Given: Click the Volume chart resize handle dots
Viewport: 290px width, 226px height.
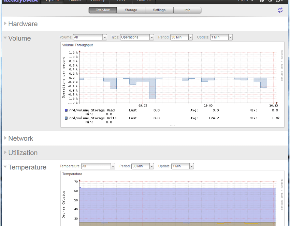Looking at the screenshot, I should point(172,125).
